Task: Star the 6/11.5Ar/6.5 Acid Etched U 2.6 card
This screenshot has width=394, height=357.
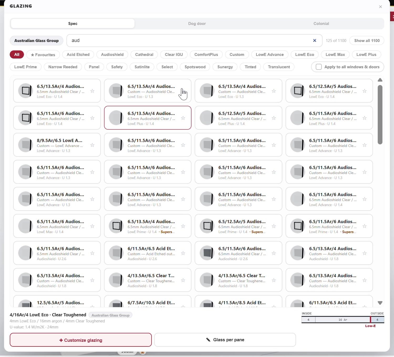Action: coord(183,253)
